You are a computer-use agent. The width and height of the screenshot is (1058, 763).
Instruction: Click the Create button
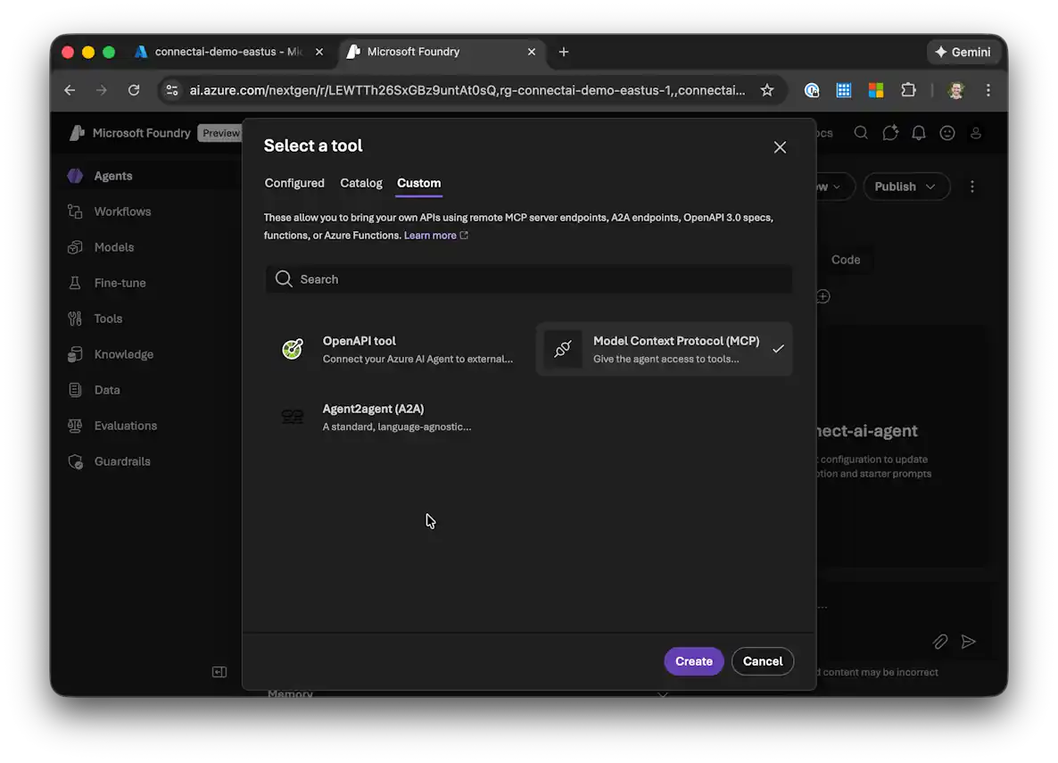click(x=693, y=661)
